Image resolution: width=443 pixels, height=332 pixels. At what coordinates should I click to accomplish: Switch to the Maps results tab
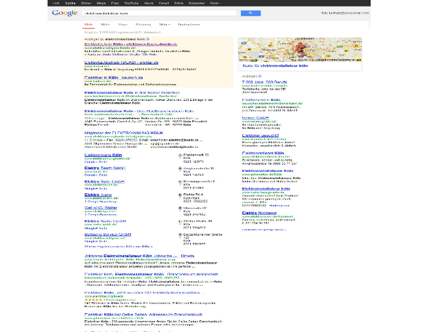coord(122,25)
